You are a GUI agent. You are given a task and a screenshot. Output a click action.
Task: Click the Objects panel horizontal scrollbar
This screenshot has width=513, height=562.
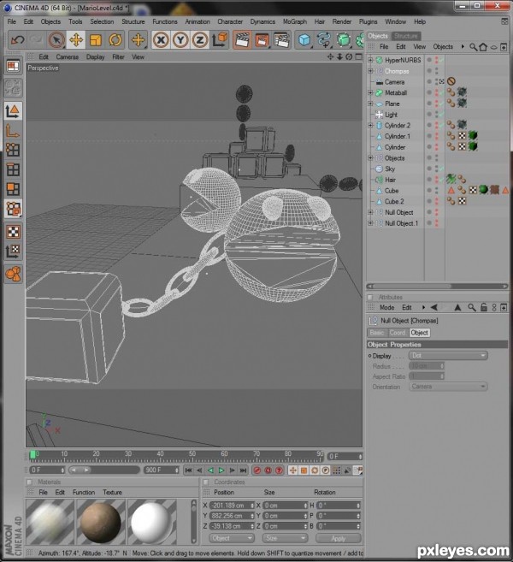(437, 286)
